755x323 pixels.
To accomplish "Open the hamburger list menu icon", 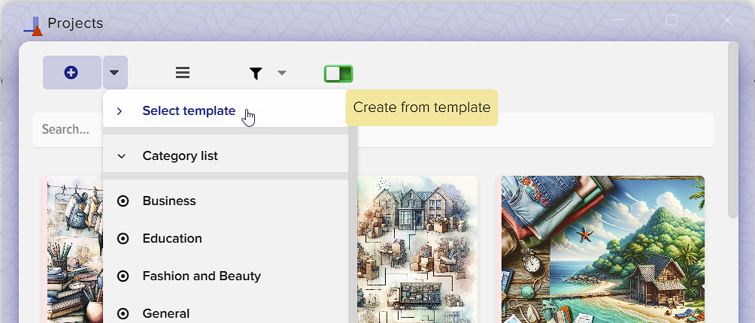I will coord(183,73).
